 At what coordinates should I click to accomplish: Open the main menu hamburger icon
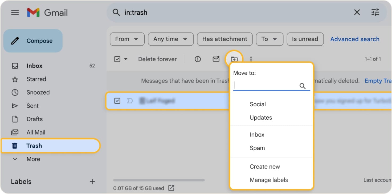[x=15, y=13]
